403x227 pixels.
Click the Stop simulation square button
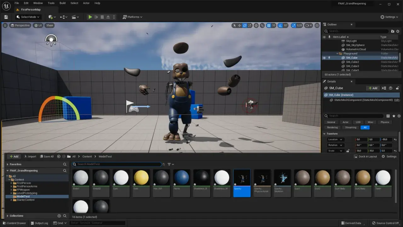click(x=102, y=17)
